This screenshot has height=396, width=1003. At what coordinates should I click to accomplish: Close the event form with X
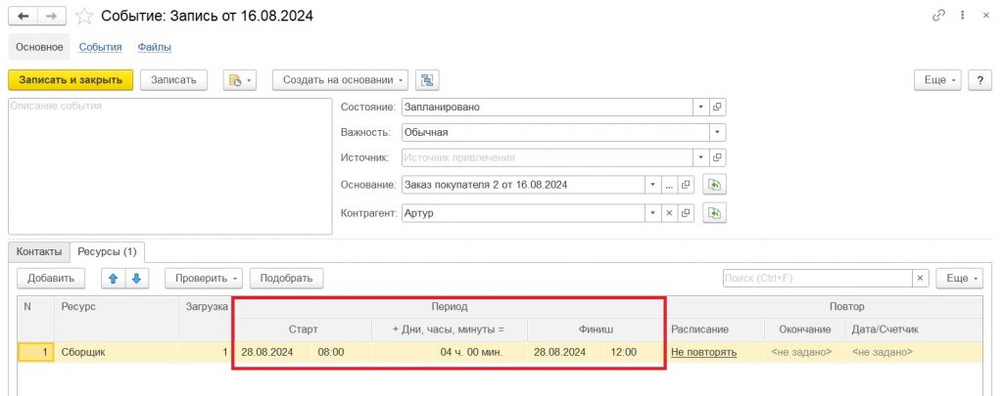985,16
